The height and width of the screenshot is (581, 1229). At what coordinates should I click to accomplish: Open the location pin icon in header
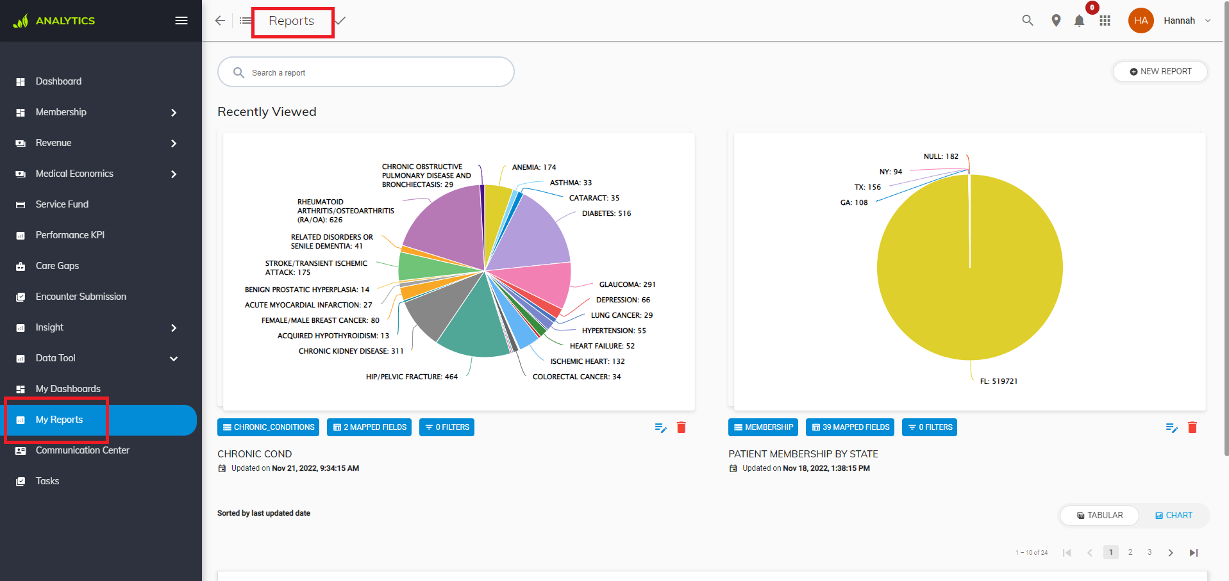click(x=1056, y=20)
